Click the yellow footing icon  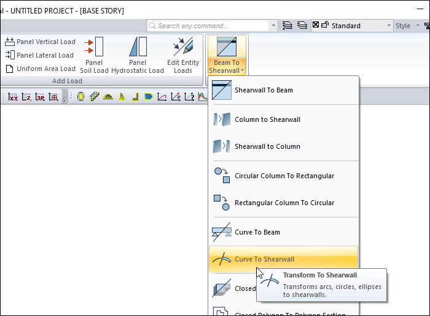pyautogui.click(x=122, y=97)
